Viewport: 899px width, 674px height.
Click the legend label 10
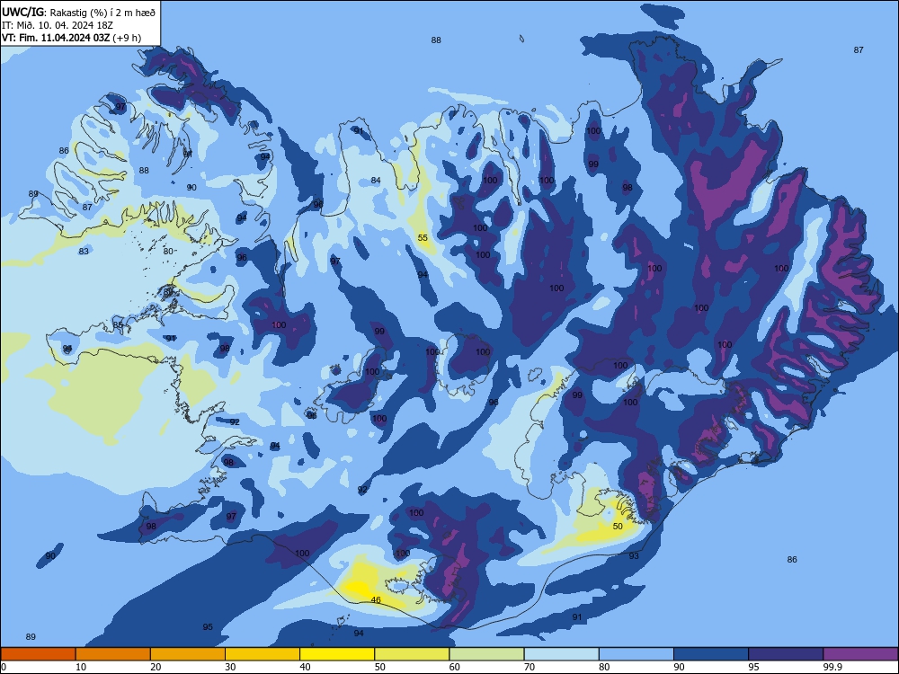pyautogui.click(x=81, y=667)
